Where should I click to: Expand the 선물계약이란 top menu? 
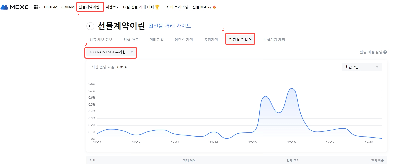[90, 7]
